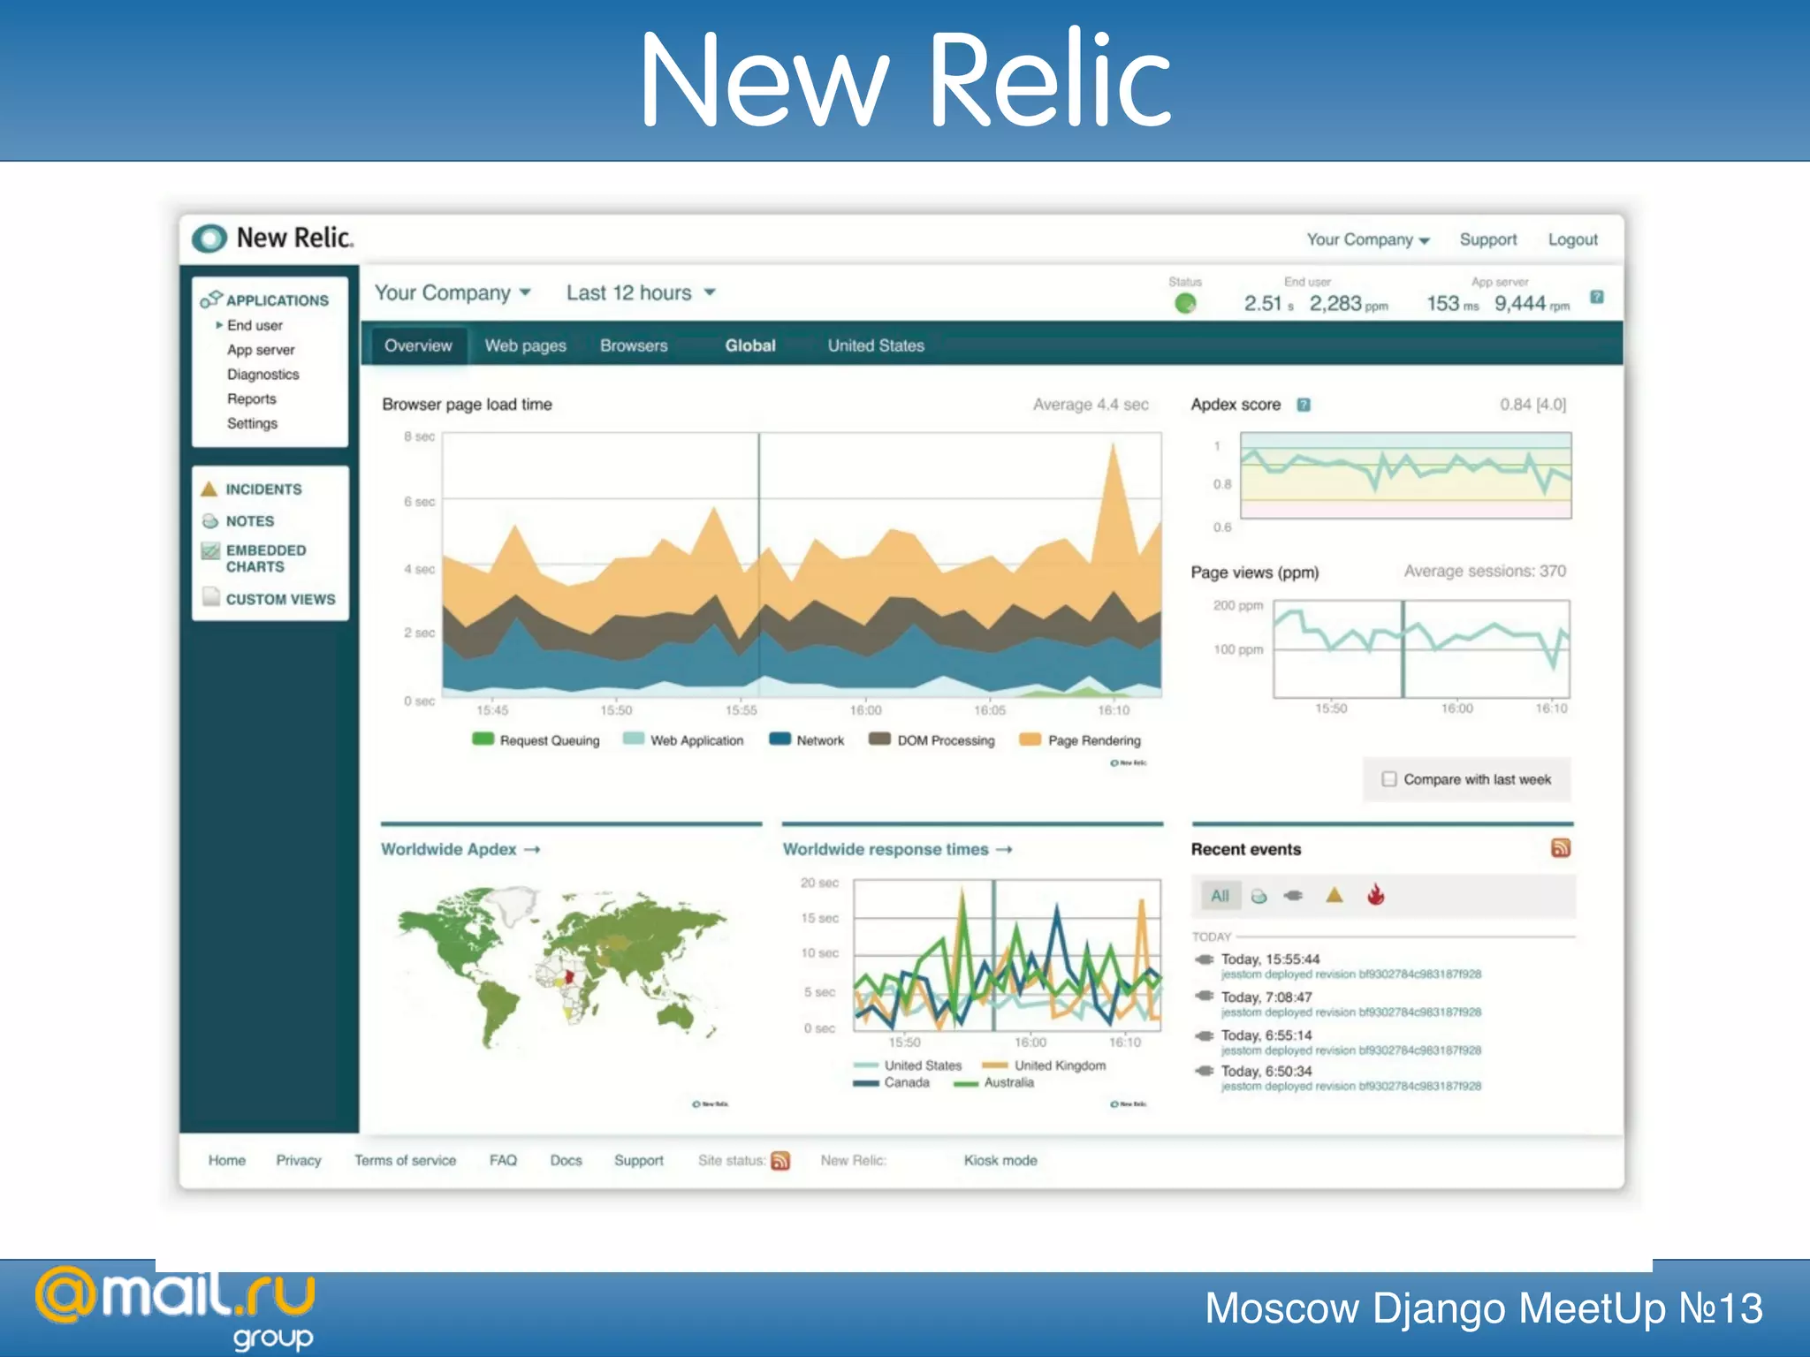Open the Your Company account dropdown in header
This screenshot has height=1357, width=1810.
click(1368, 239)
